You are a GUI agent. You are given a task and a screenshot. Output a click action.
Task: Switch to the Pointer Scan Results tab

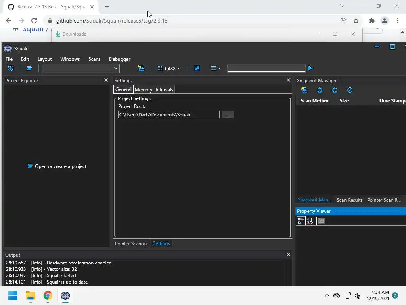pos(384,200)
